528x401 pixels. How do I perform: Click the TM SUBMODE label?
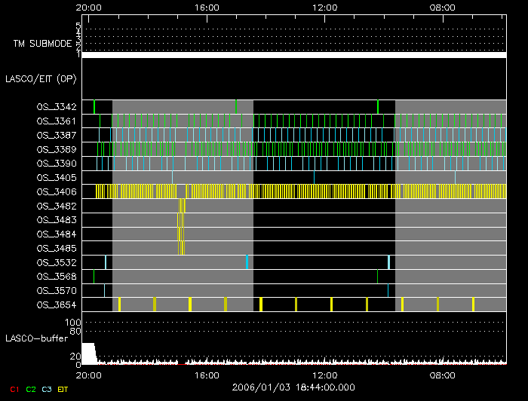[x=42, y=44]
